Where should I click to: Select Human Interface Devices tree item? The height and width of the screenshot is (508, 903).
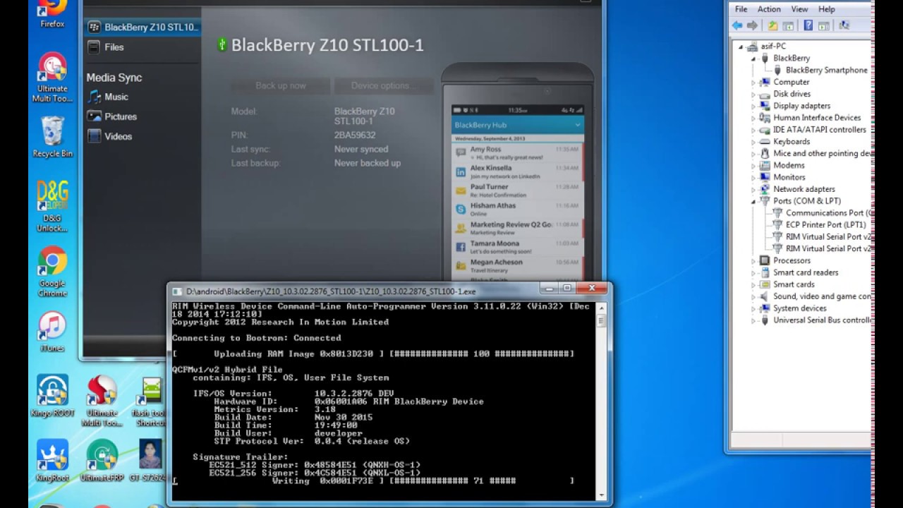point(817,118)
